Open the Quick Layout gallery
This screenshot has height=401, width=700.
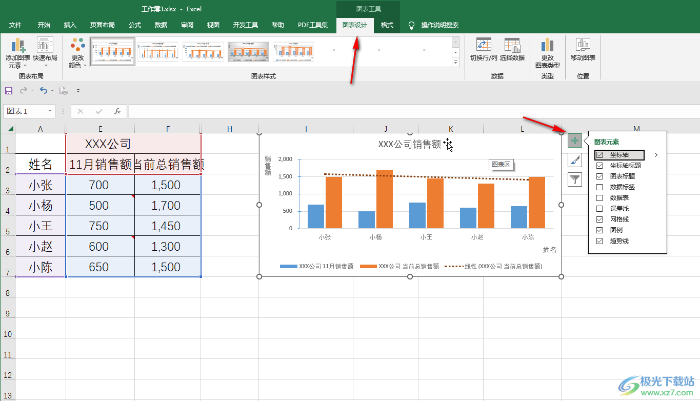(45, 53)
